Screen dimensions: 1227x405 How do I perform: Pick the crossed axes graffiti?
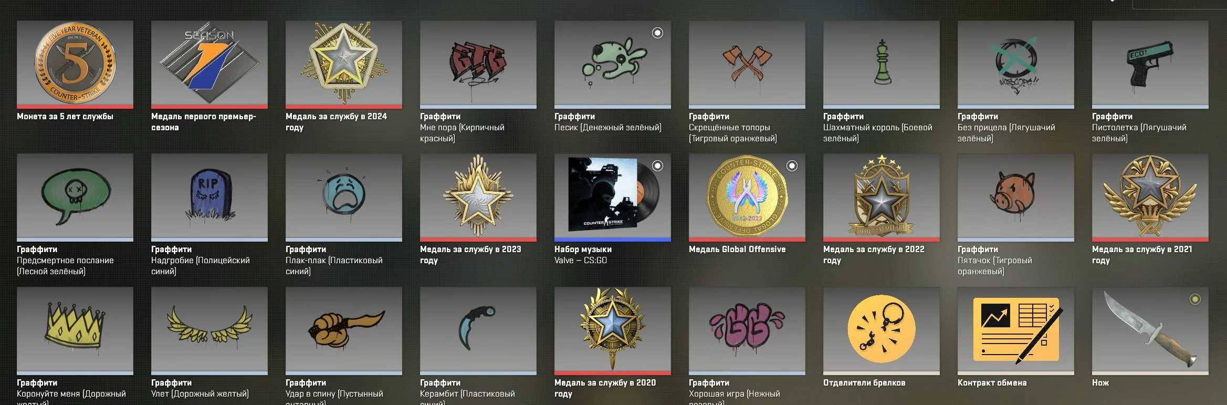(747, 64)
